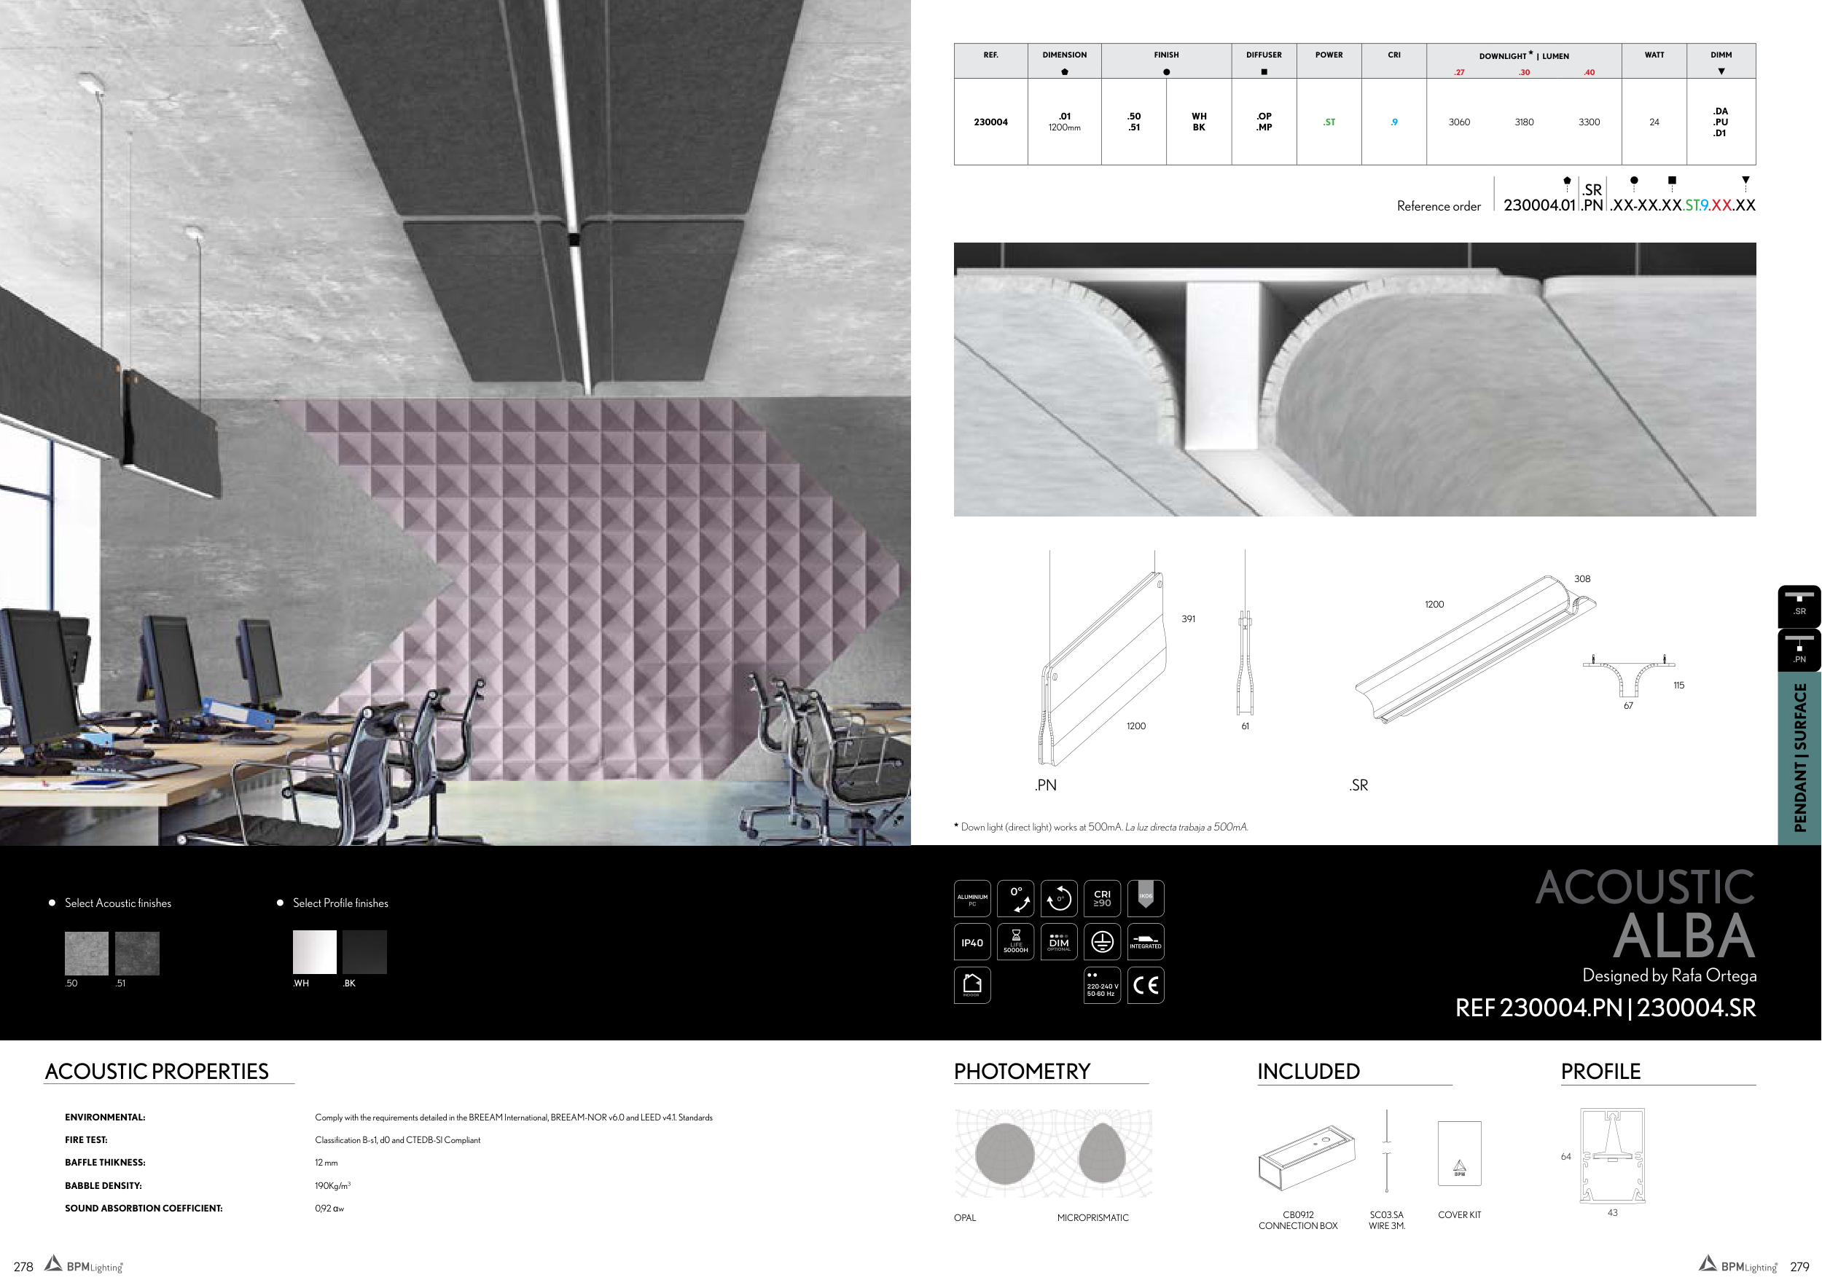Click the integrated driver icon
The image size is (1822, 1288).
pos(1145,942)
